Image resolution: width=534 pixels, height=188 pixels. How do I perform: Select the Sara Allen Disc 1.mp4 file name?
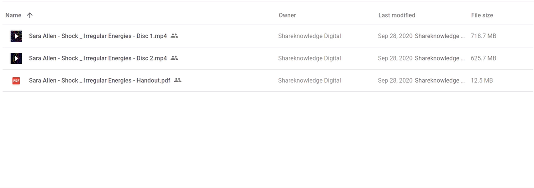(x=98, y=36)
